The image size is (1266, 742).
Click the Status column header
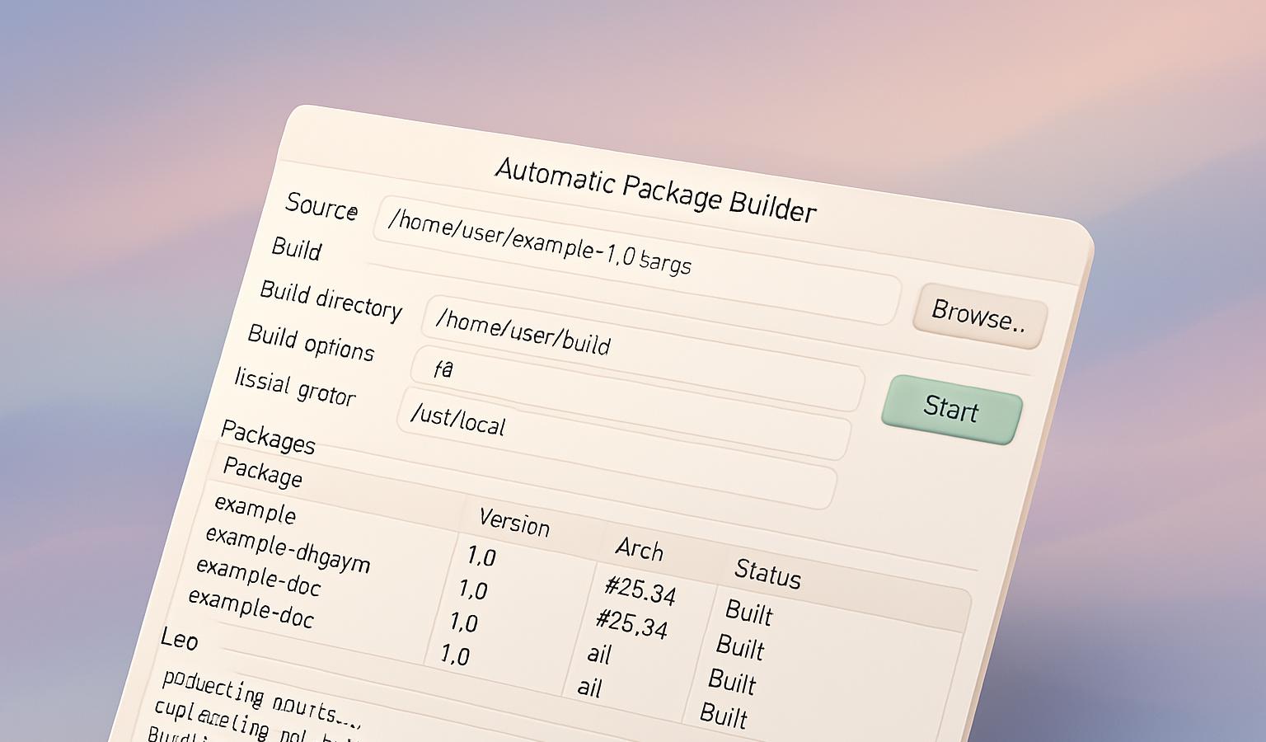[767, 573]
